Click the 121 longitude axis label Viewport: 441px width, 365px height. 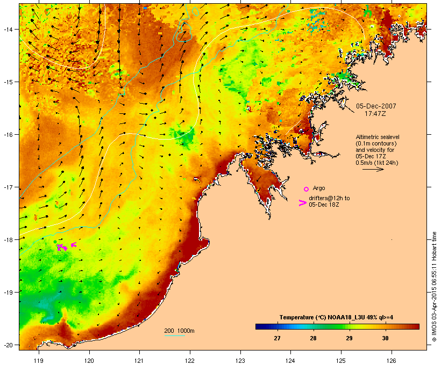pos(139,361)
